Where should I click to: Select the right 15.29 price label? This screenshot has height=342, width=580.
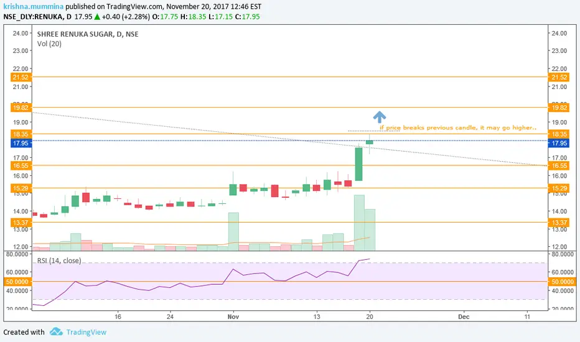pos(558,188)
